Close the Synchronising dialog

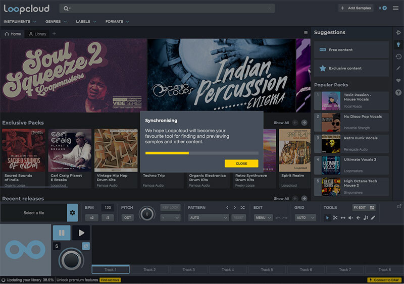241,163
